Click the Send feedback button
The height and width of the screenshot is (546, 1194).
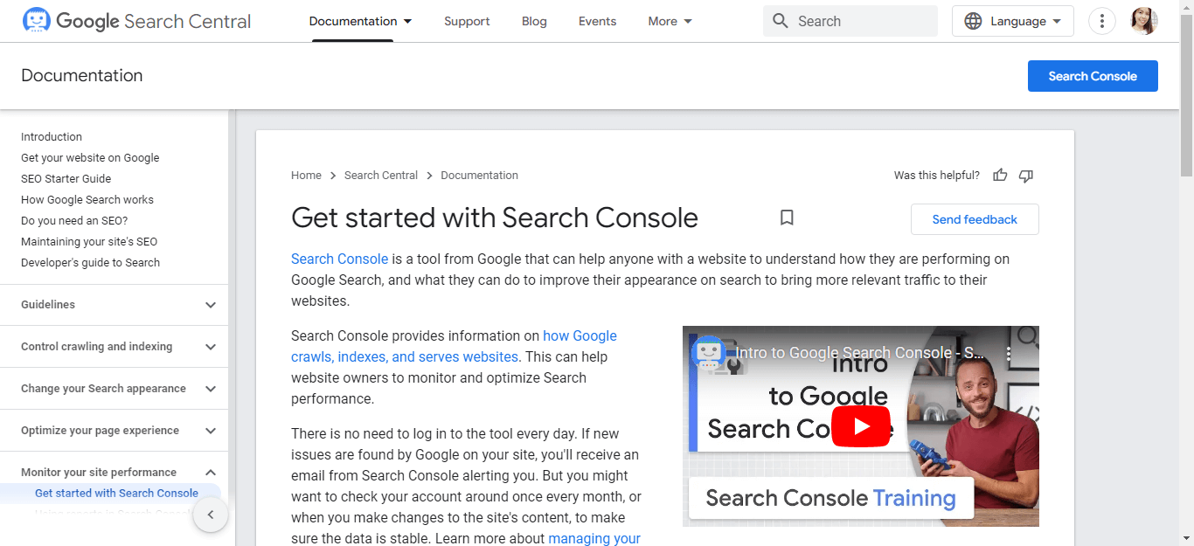pos(974,219)
